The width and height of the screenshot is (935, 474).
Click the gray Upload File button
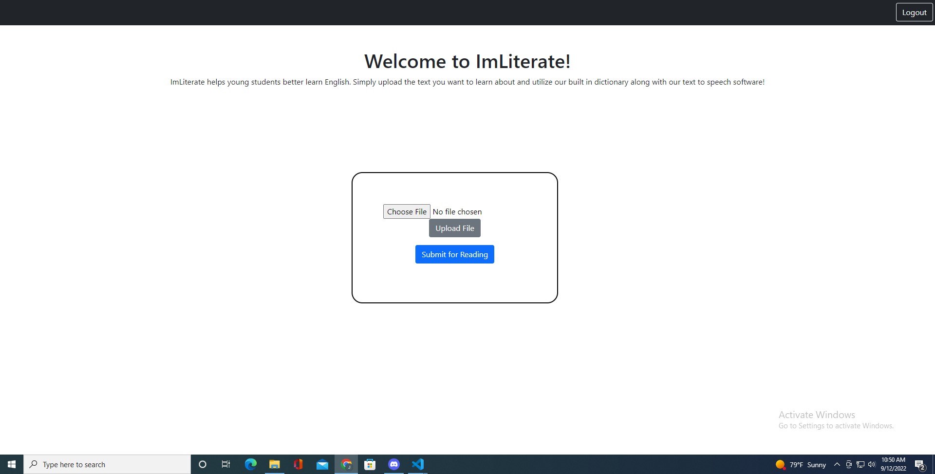[x=454, y=228]
